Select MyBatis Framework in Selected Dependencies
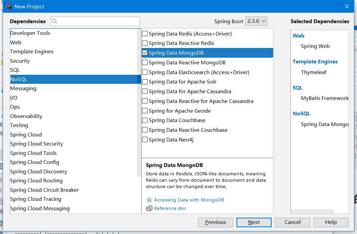 click(x=325, y=98)
